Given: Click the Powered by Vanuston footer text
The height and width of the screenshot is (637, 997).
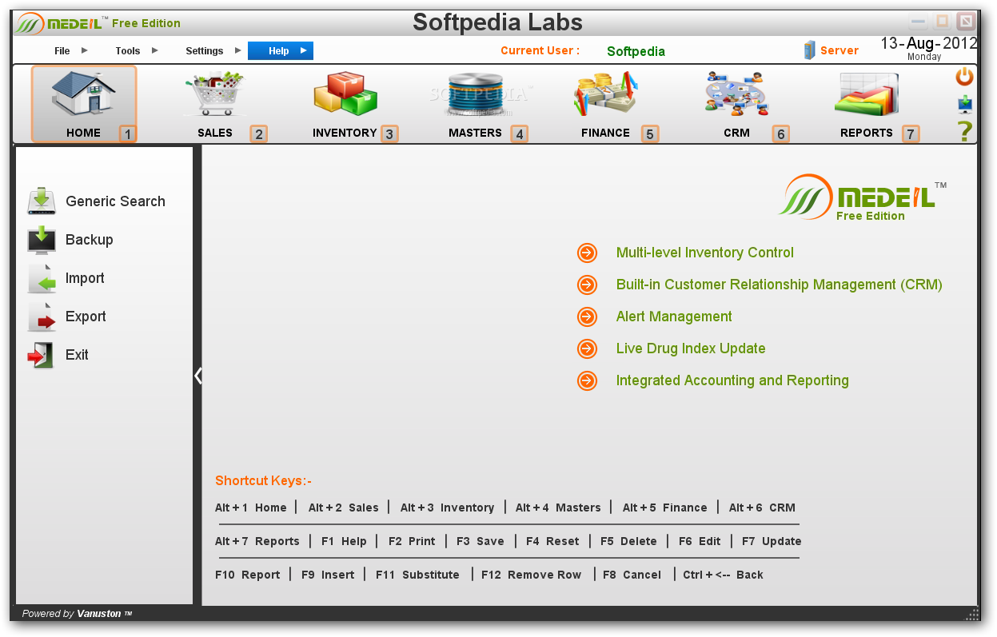Looking at the screenshot, I should point(77,614).
